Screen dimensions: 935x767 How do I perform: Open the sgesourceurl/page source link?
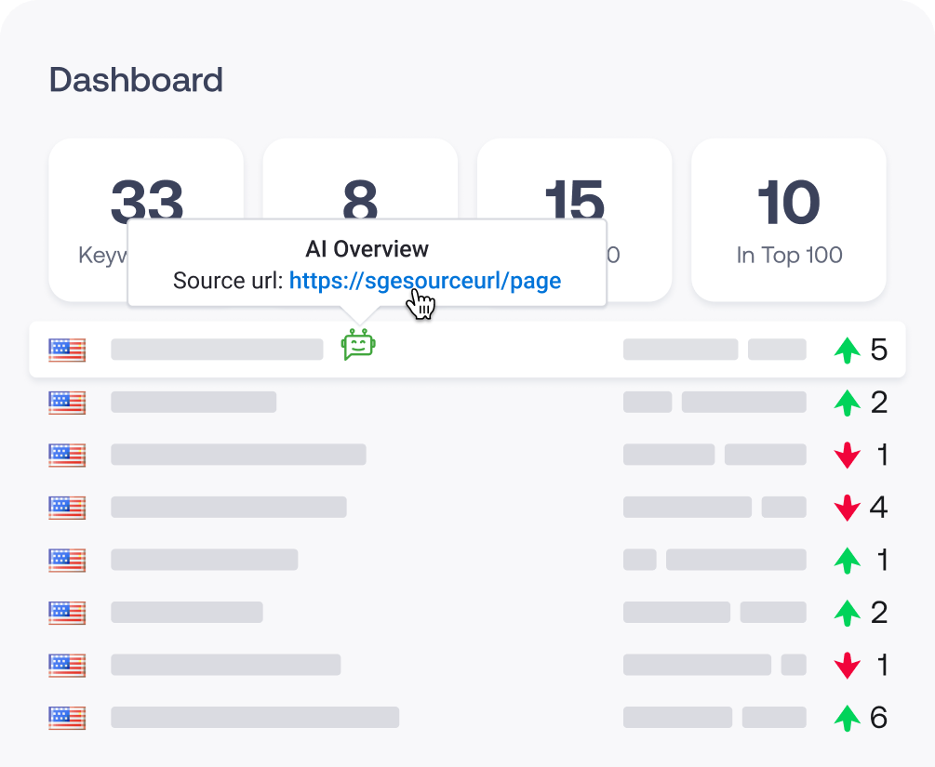pos(424,280)
